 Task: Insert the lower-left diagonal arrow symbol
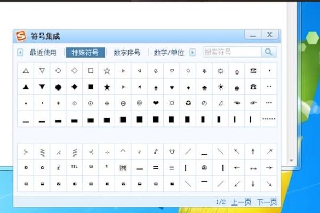tap(237, 184)
